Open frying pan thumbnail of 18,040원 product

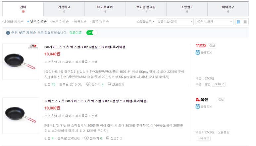coord(21,62)
